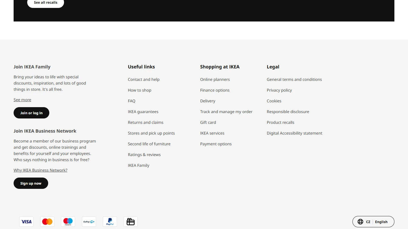Select Track and manage my order
This screenshot has width=408, height=229.
pyautogui.click(x=226, y=112)
